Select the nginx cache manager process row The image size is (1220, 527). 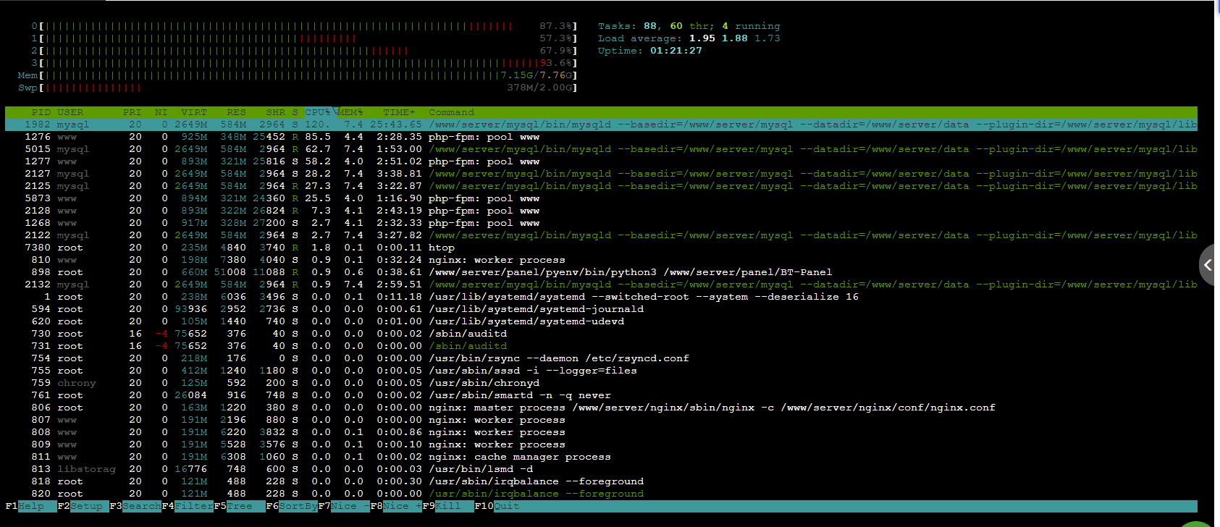coord(601,457)
